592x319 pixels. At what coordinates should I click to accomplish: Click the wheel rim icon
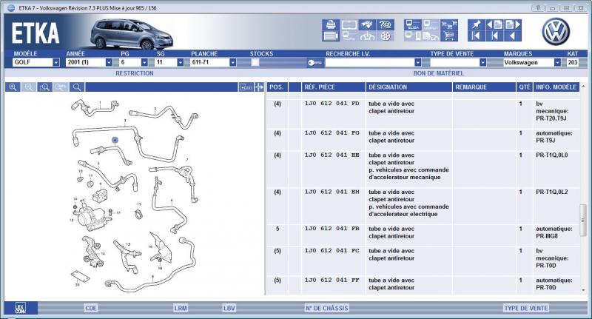[386, 36]
